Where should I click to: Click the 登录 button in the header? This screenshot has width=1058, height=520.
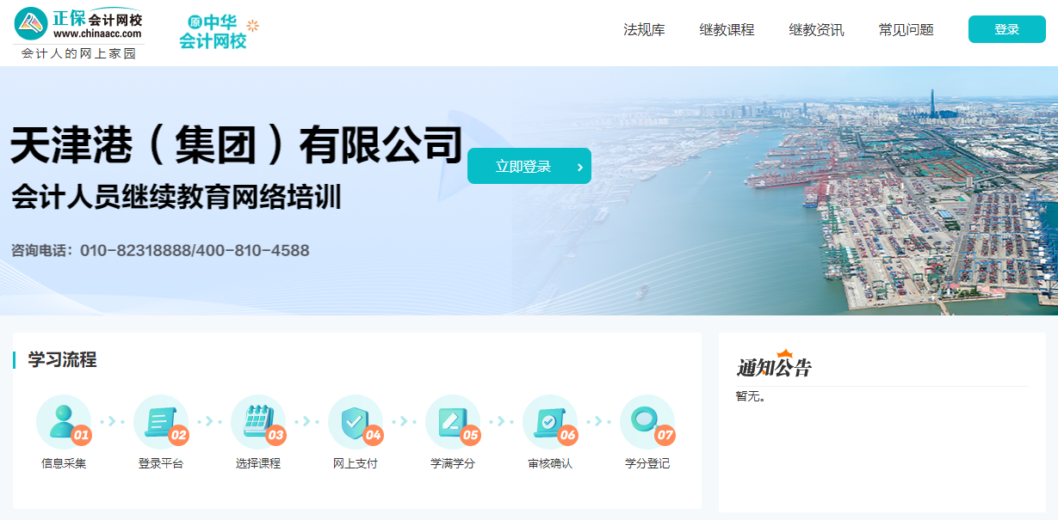click(x=1006, y=29)
